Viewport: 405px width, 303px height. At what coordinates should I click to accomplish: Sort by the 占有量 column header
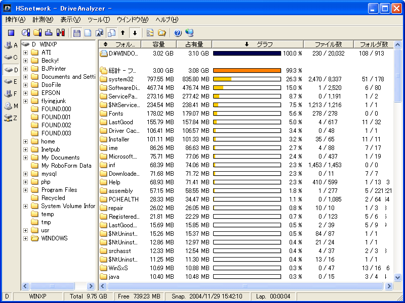(x=194, y=44)
